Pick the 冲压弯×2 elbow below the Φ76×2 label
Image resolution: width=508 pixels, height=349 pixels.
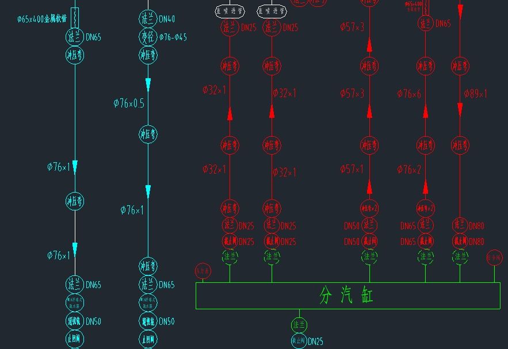coord(425,208)
